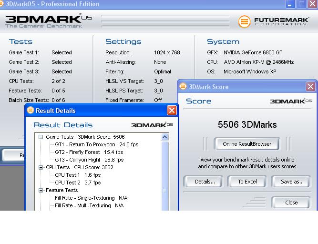Click 'Game Test 1: Selected' value
Viewport: 318px width, 244px height.
(x=62, y=52)
